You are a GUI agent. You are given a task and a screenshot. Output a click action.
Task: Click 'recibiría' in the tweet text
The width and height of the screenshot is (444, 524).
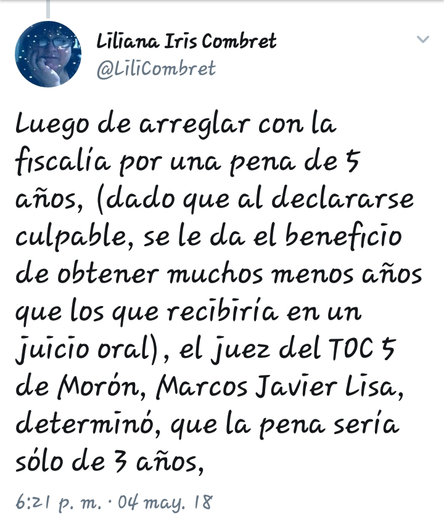tap(222, 311)
